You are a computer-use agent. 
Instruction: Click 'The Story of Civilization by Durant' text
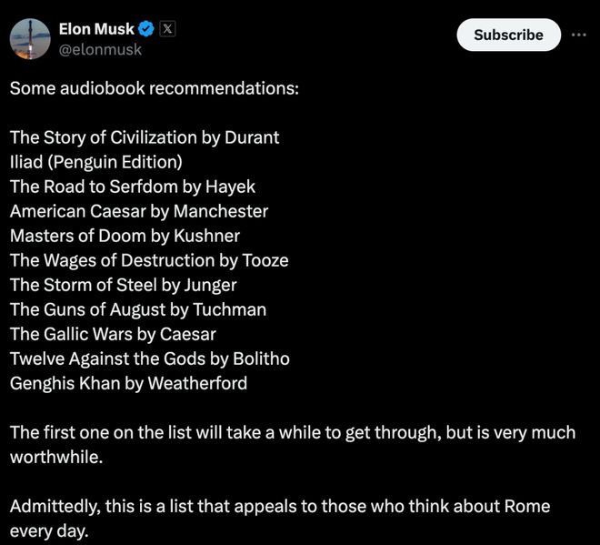point(145,138)
